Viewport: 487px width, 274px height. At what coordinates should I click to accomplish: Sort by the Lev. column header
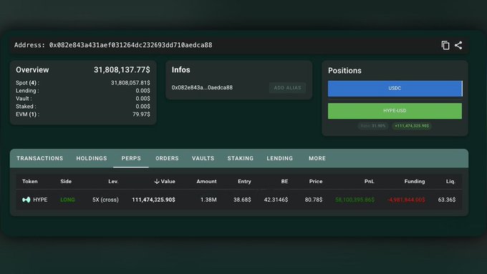click(x=113, y=182)
